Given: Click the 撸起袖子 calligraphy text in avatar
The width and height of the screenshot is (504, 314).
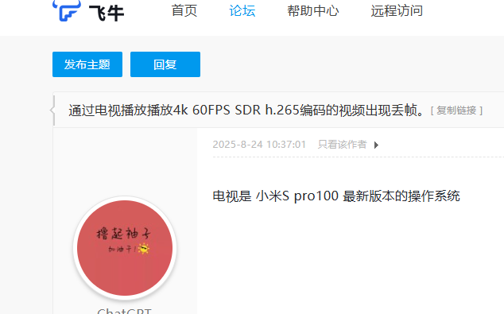Looking at the screenshot, I should point(123,234).
